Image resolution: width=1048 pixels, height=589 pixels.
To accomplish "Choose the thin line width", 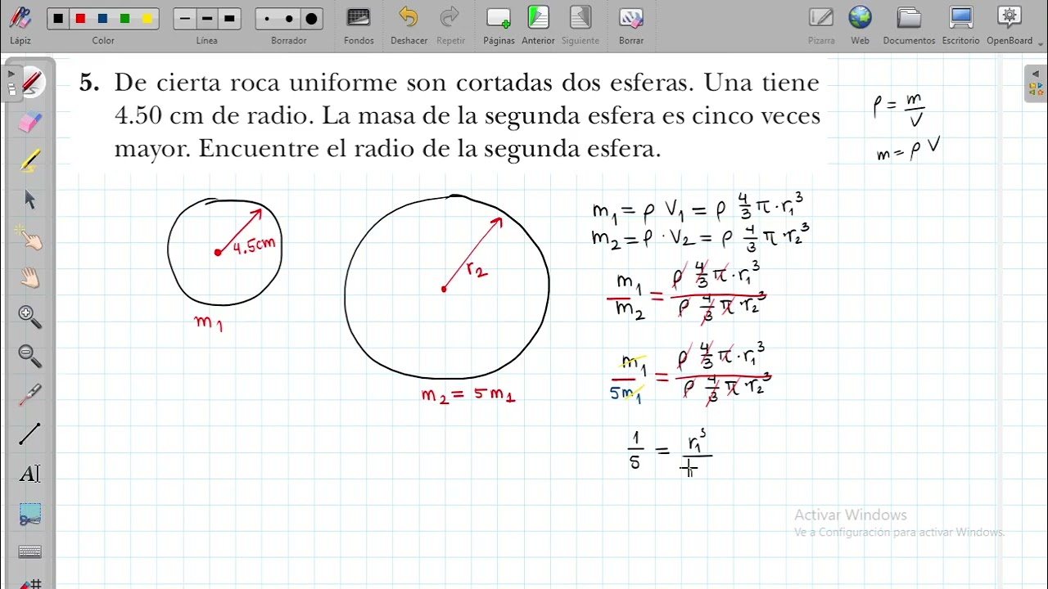I will pos(185,19).
